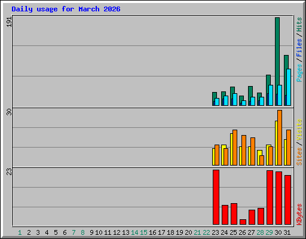Select day label "30" on the bottom axis
The height and width of the screenshot is (239, 306).
click(x=278, y=232)
